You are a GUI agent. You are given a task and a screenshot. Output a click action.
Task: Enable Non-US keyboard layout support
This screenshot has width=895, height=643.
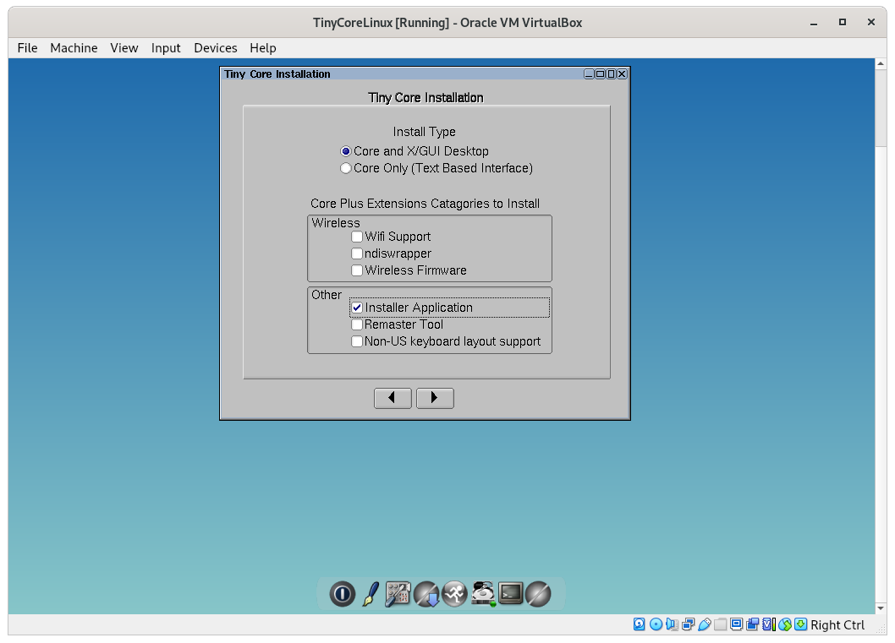pos(446,341)
